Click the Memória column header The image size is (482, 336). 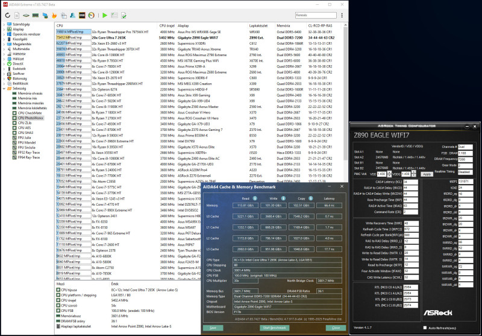click(x=283, y=25)
